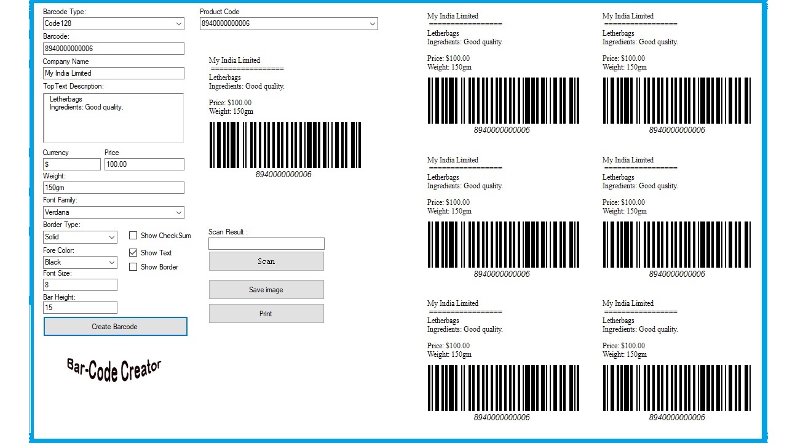
Task: Open the Font Family dropdown showing Verdana
Action: point(114,213)
